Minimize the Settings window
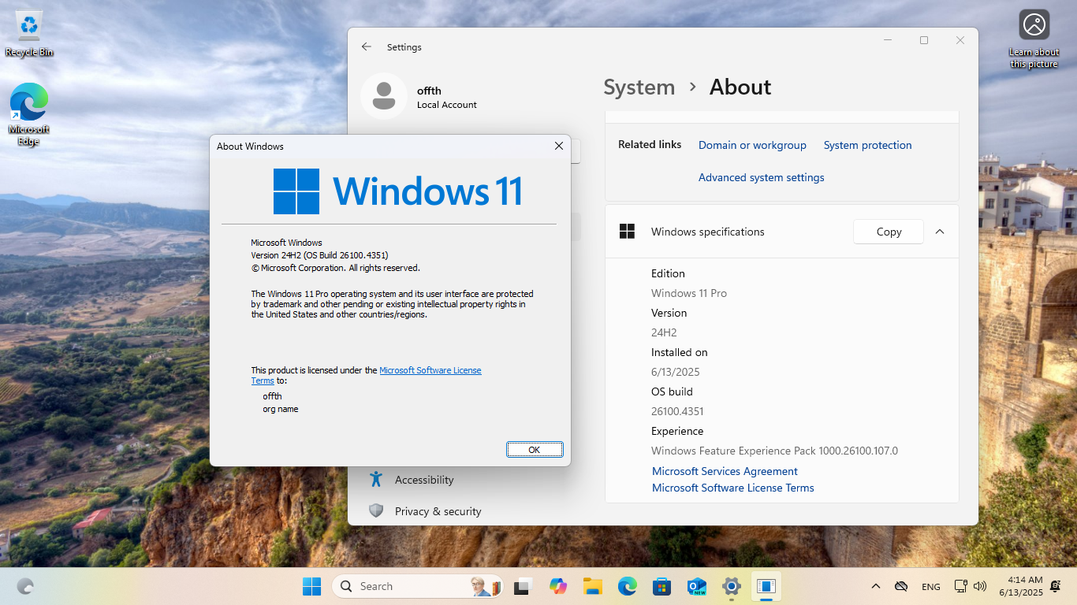The image size is (1077, 605). pos(888,40)
